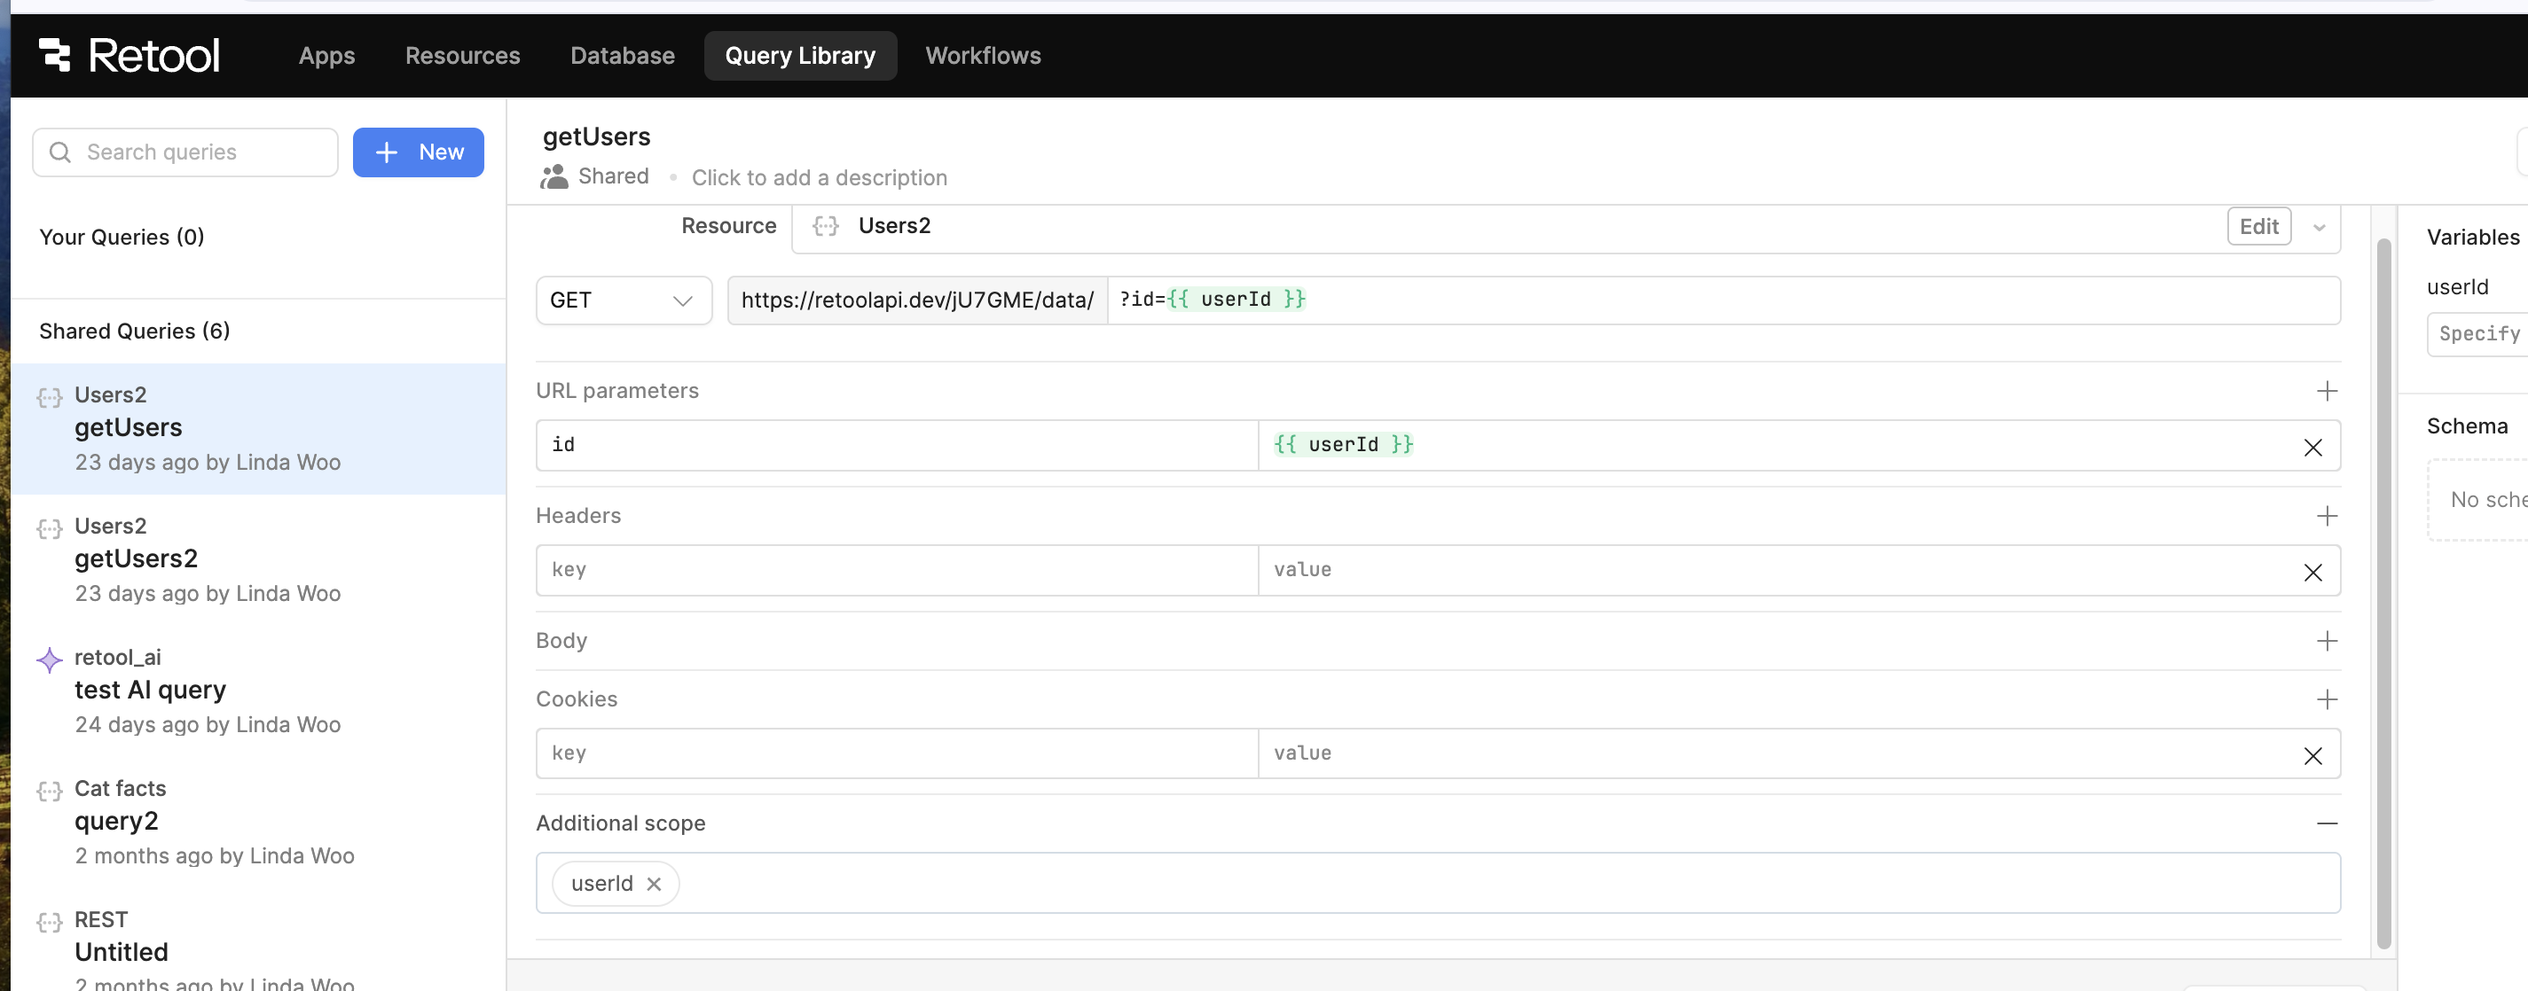Click the URL path field with ?id=

pyautogui.click(x=1723, y=300)
